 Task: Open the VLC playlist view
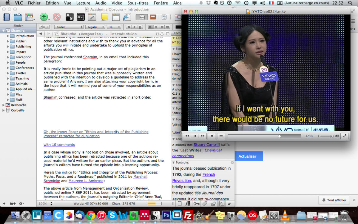221,136
